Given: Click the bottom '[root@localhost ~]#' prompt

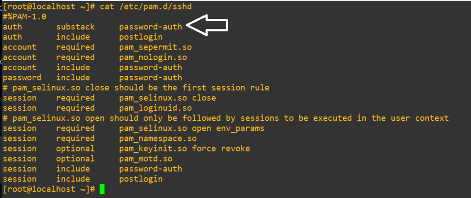Looking at the screenshot, I should coord(49,189).
